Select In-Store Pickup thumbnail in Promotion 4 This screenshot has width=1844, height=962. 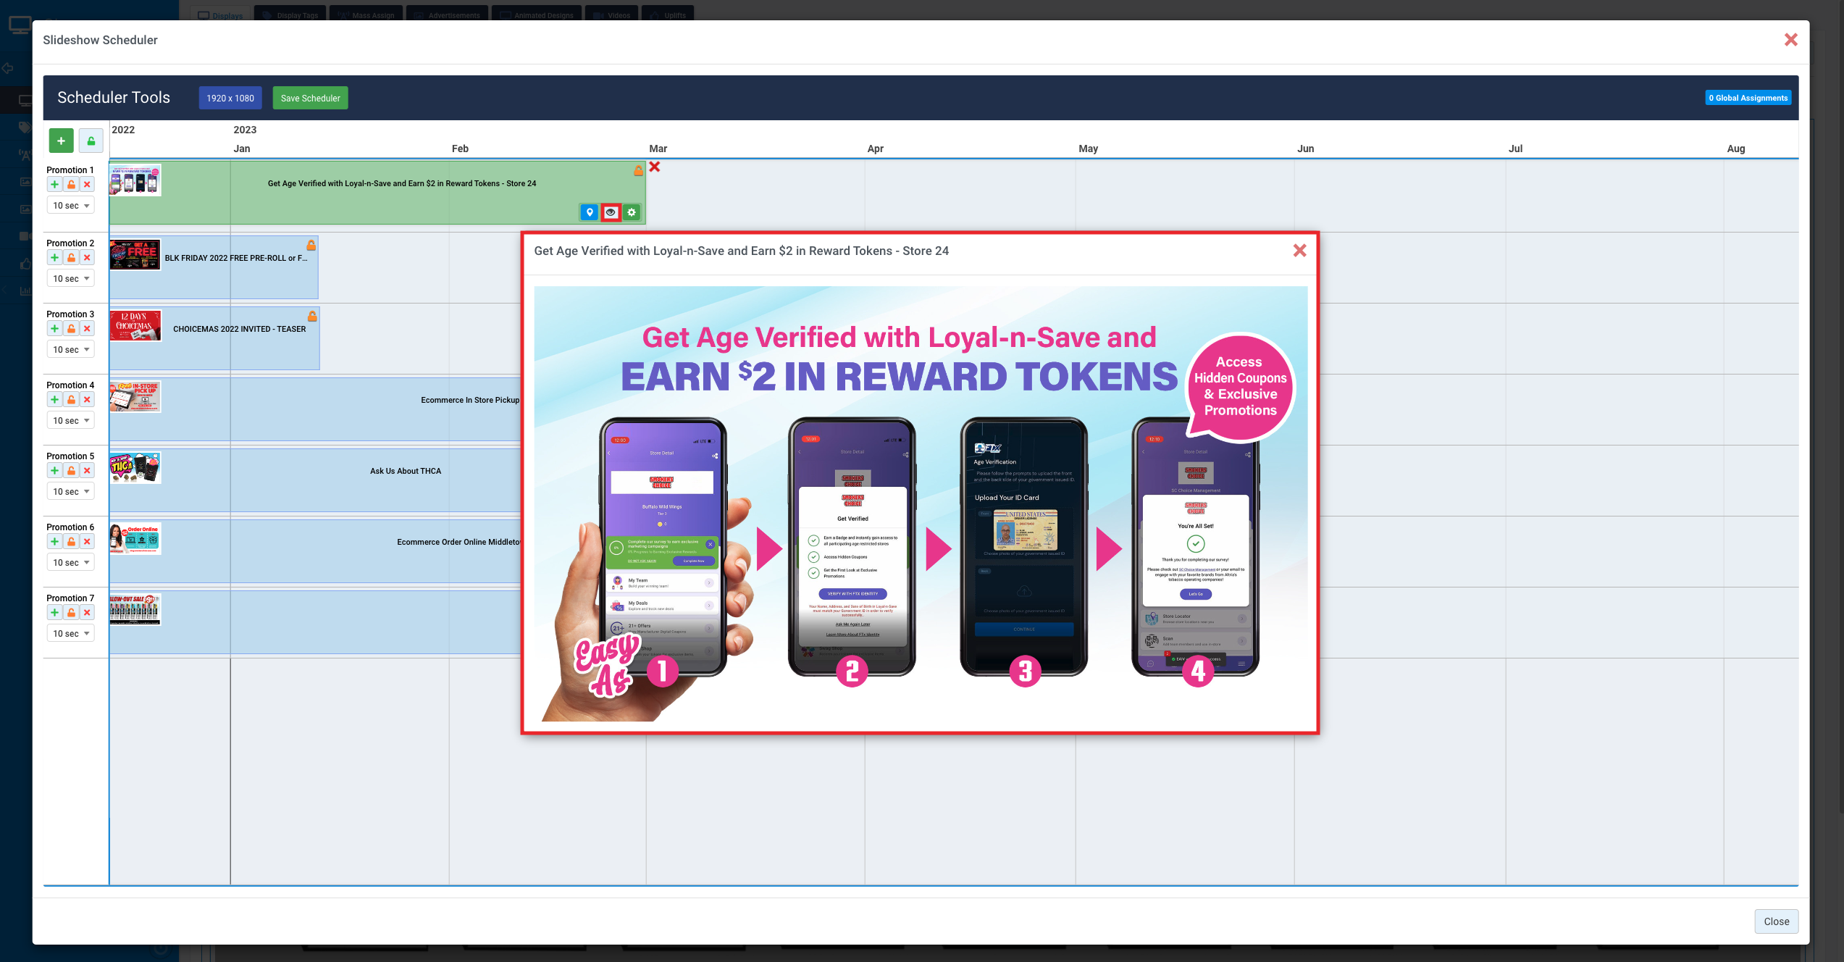coord(135,396)
